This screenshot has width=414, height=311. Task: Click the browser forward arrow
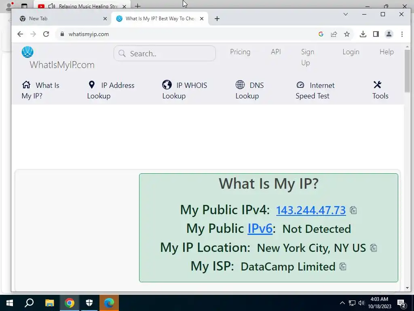coord(33,34)
